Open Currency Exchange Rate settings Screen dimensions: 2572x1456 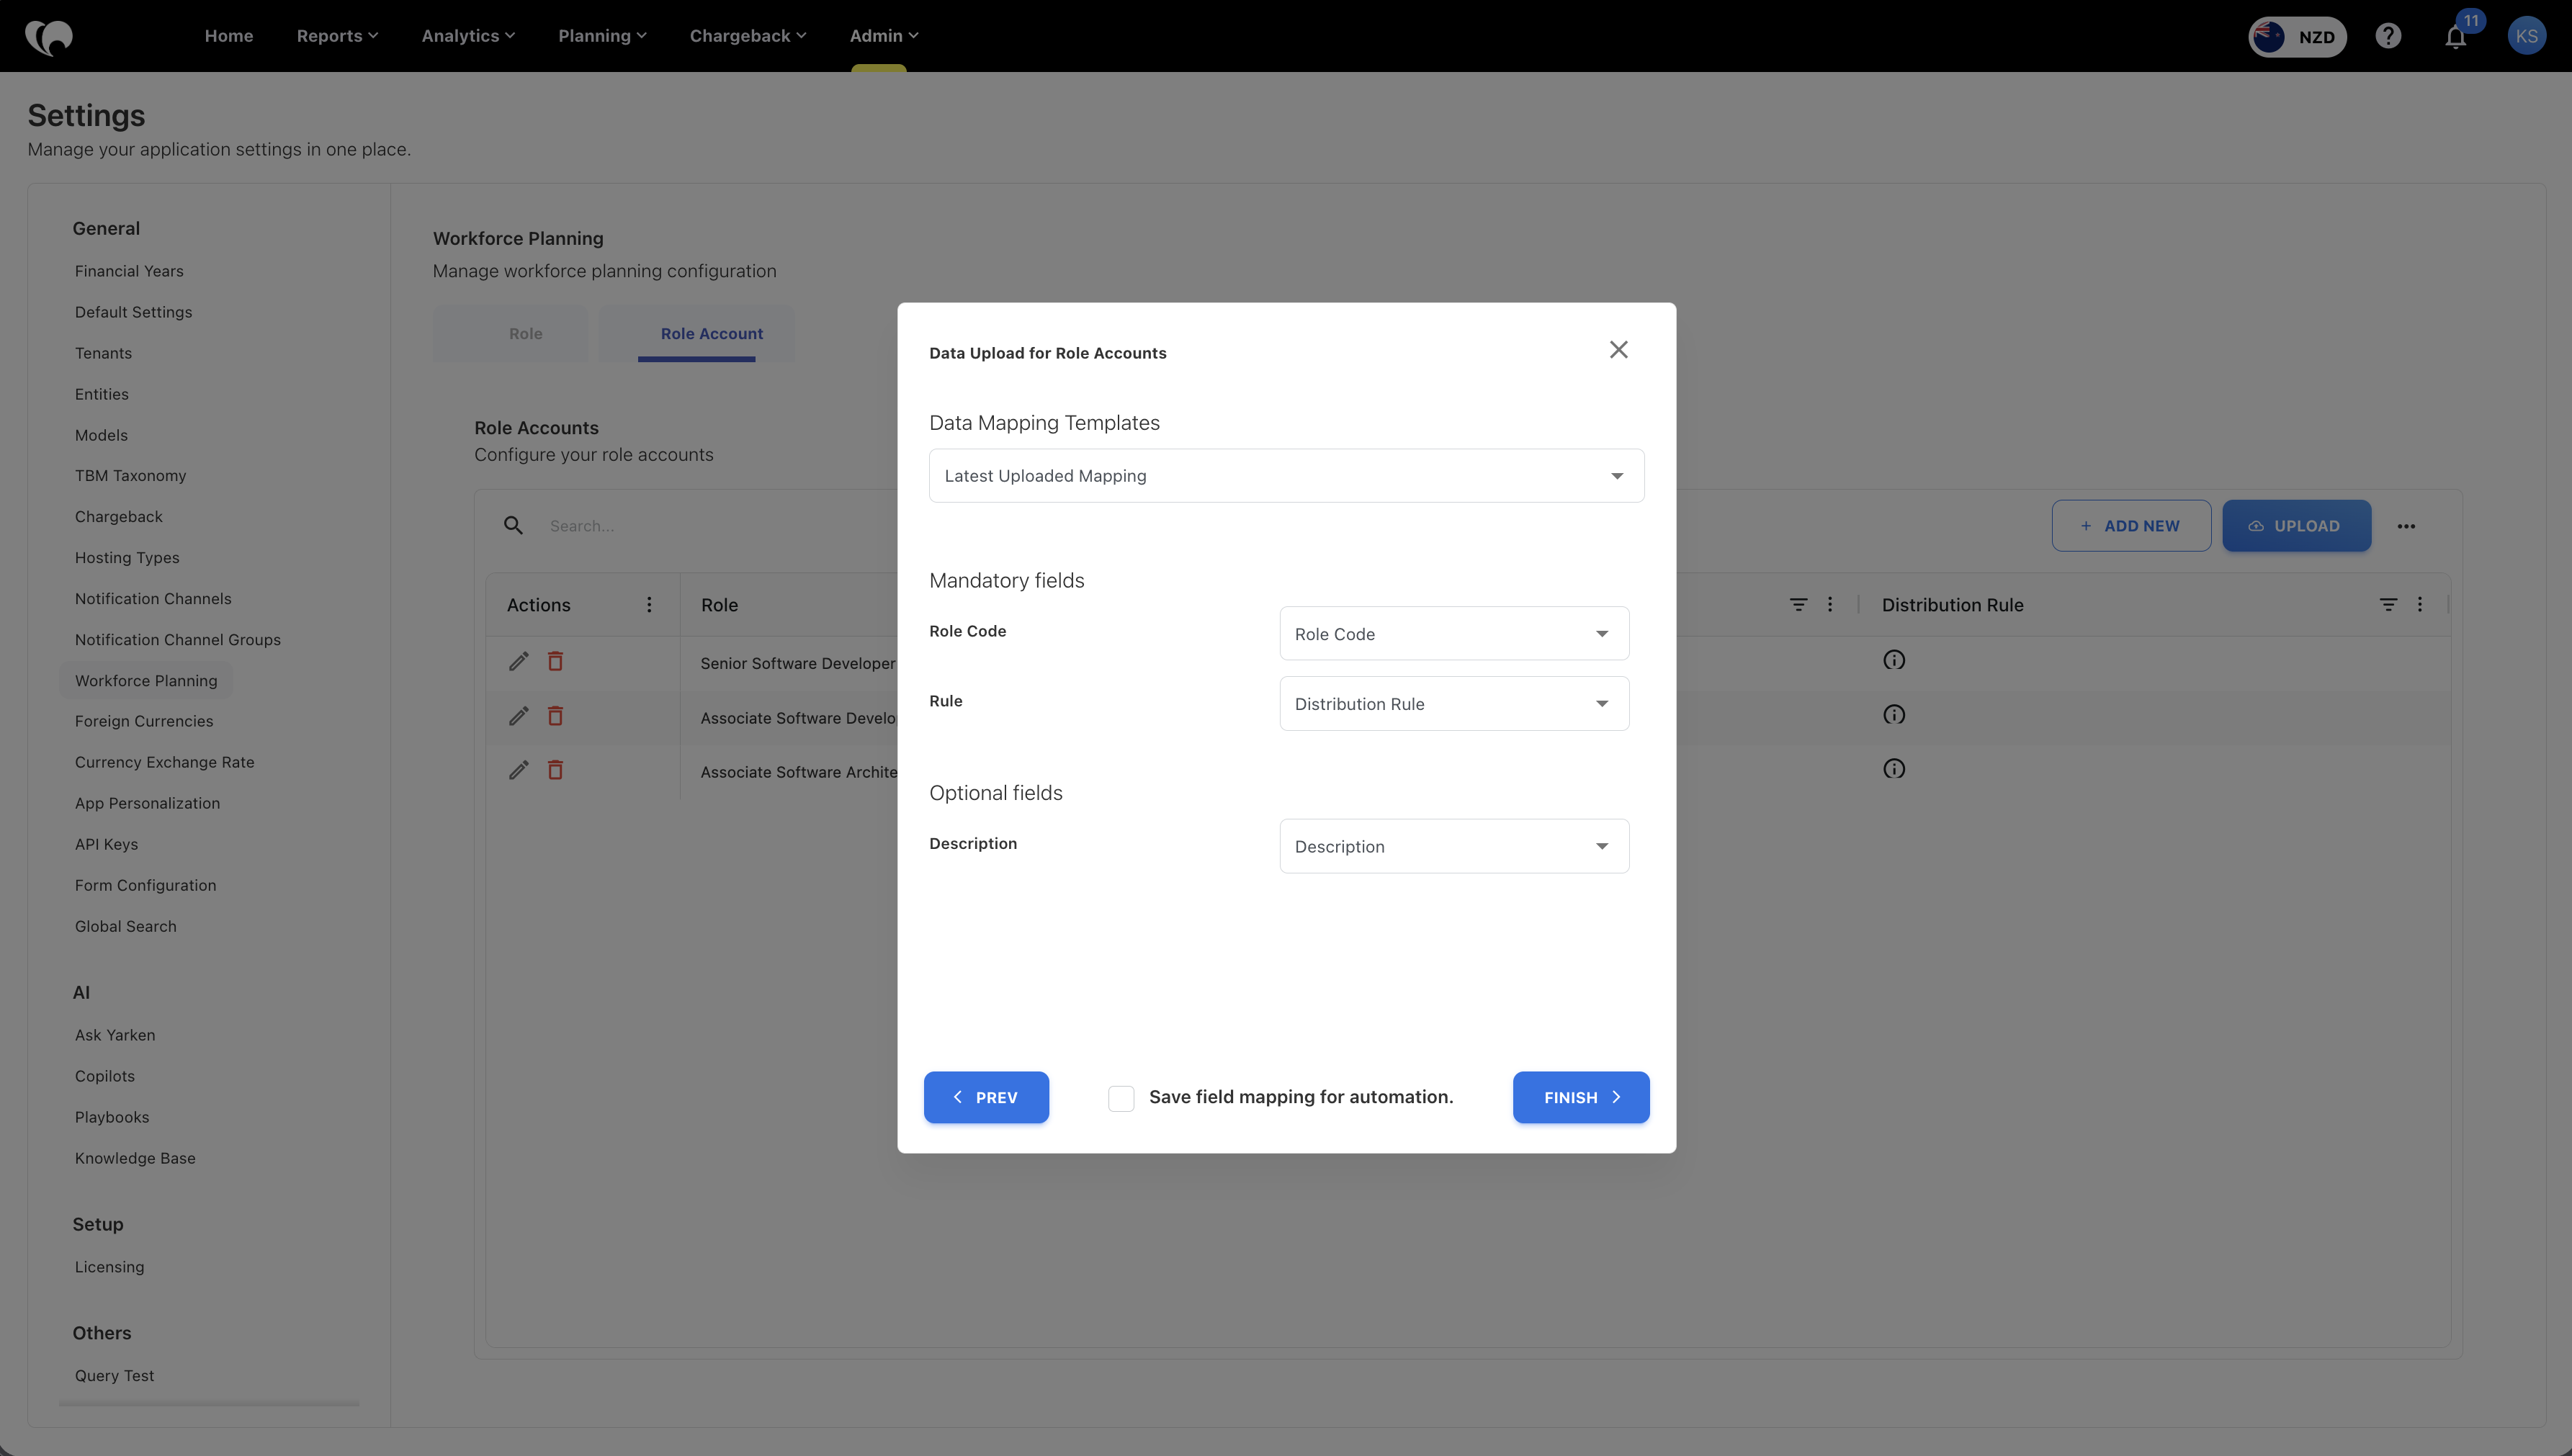(x=164, y=762)
